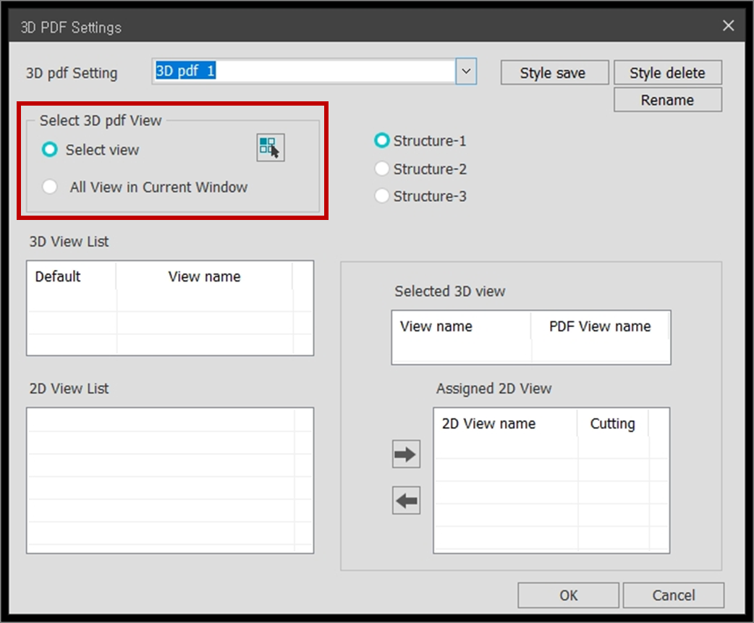Click the PDF View name column header
Viewport: 754px width, 623px height.
point(600,326)
